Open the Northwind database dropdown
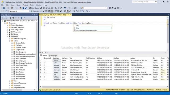 [28, 11]
